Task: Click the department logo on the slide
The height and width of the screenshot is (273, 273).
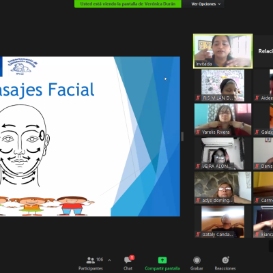Action: pyautogui.click(x=23, y=66)
